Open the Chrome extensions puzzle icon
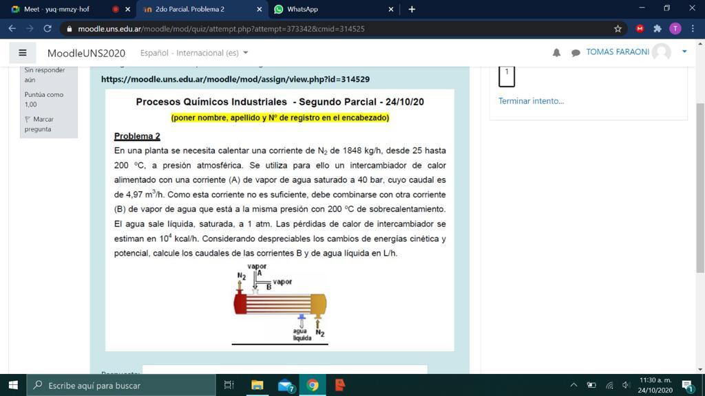This screenshot has width=705, height=396. 657,29
